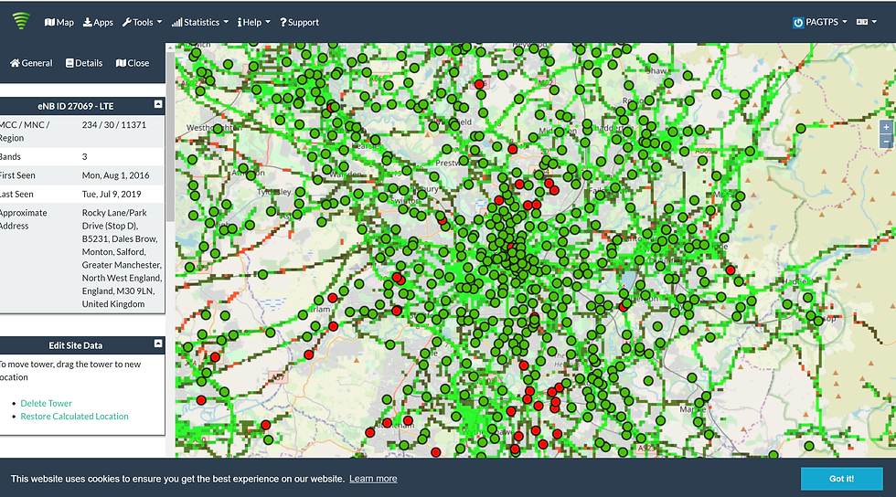The image size is (896, 497).
Task: Select the Mon, Aug 1, 2016 value
Action: tap(116, 175)
